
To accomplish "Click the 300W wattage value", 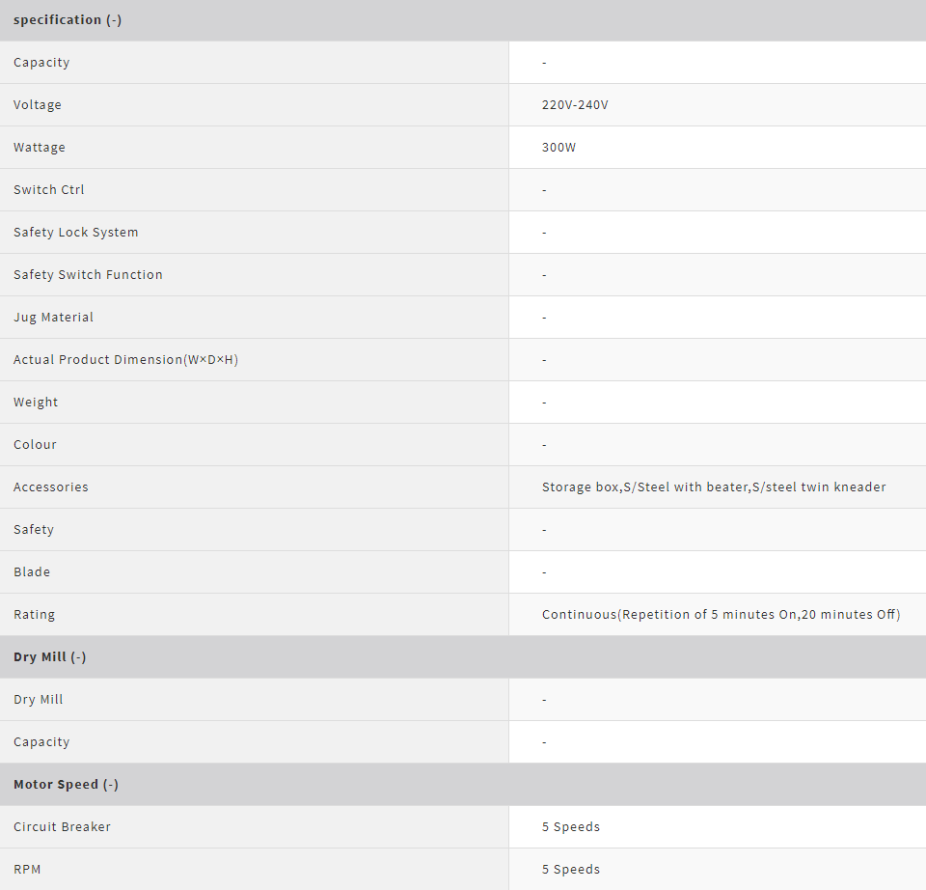I will (558, 148).
